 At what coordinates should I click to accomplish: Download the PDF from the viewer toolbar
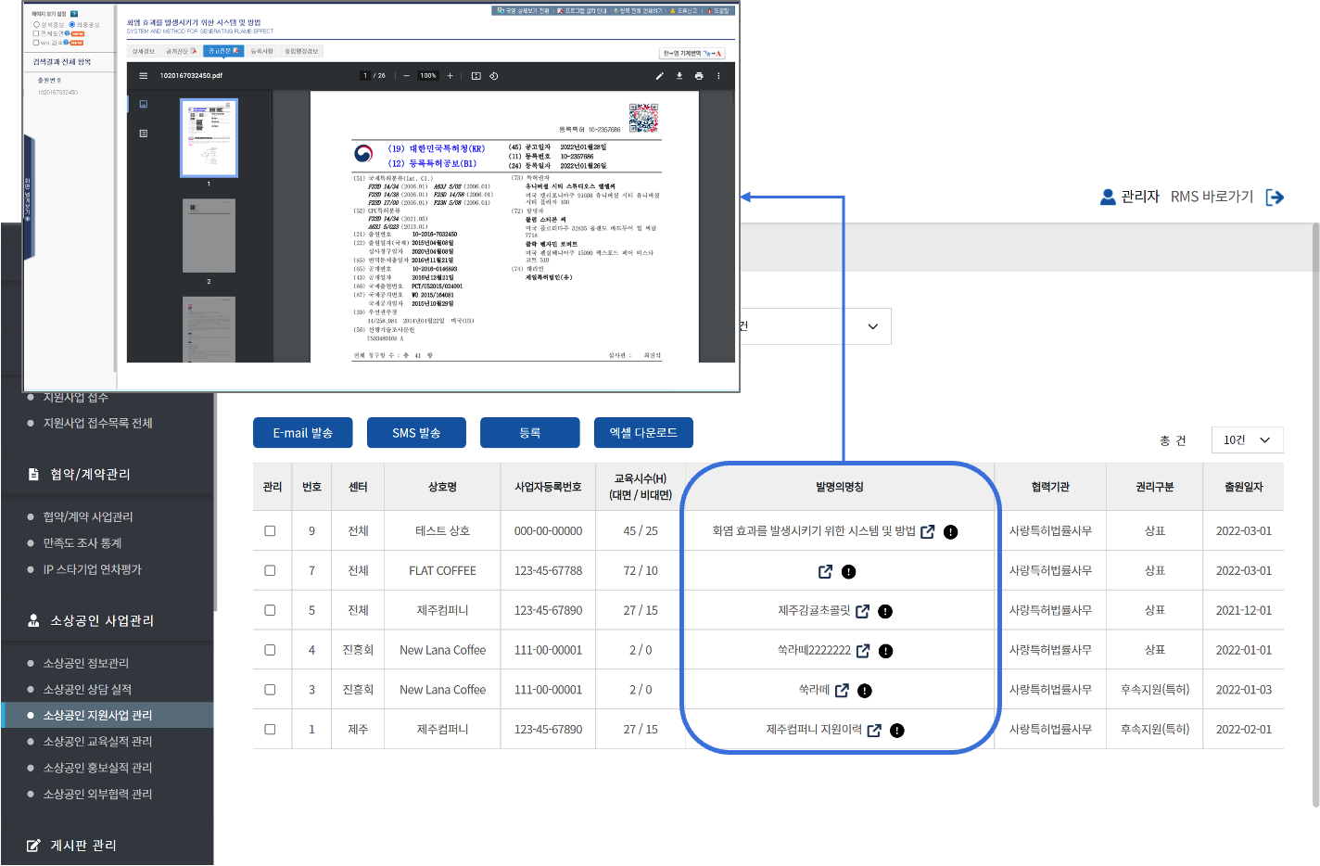(x=679, y=76)
